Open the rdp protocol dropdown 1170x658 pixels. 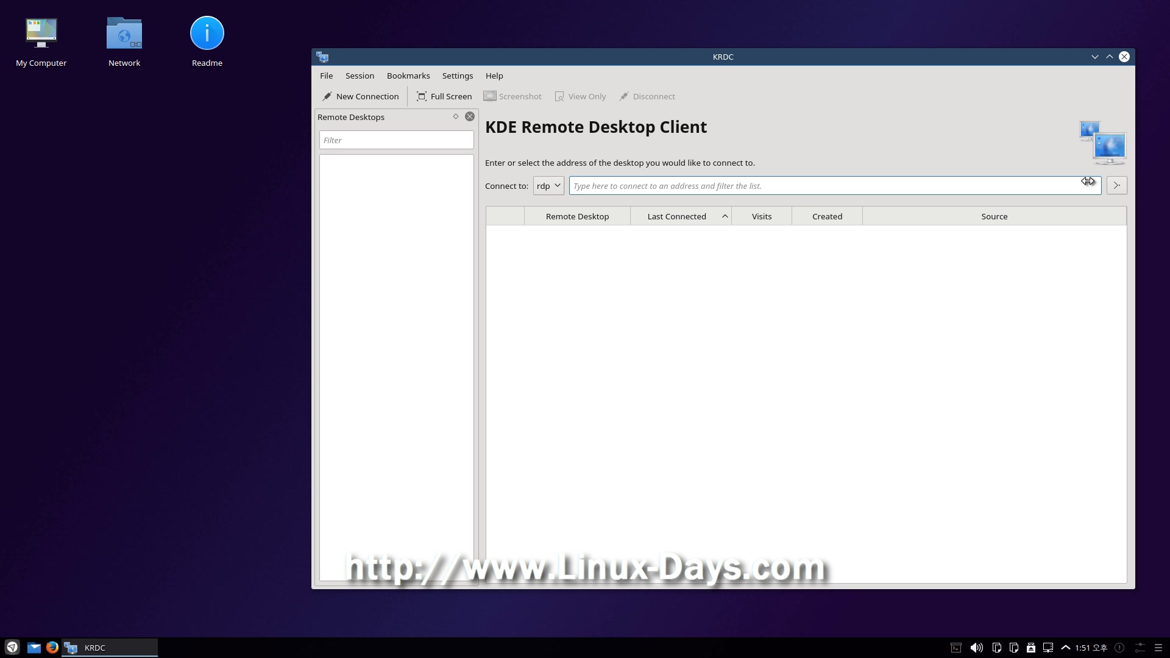click(x=548, y=186)
